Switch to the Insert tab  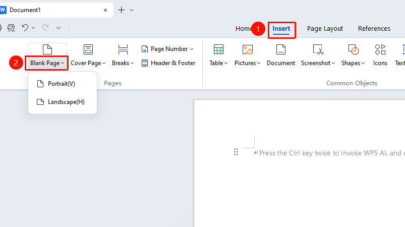click(x=281, y=29)
